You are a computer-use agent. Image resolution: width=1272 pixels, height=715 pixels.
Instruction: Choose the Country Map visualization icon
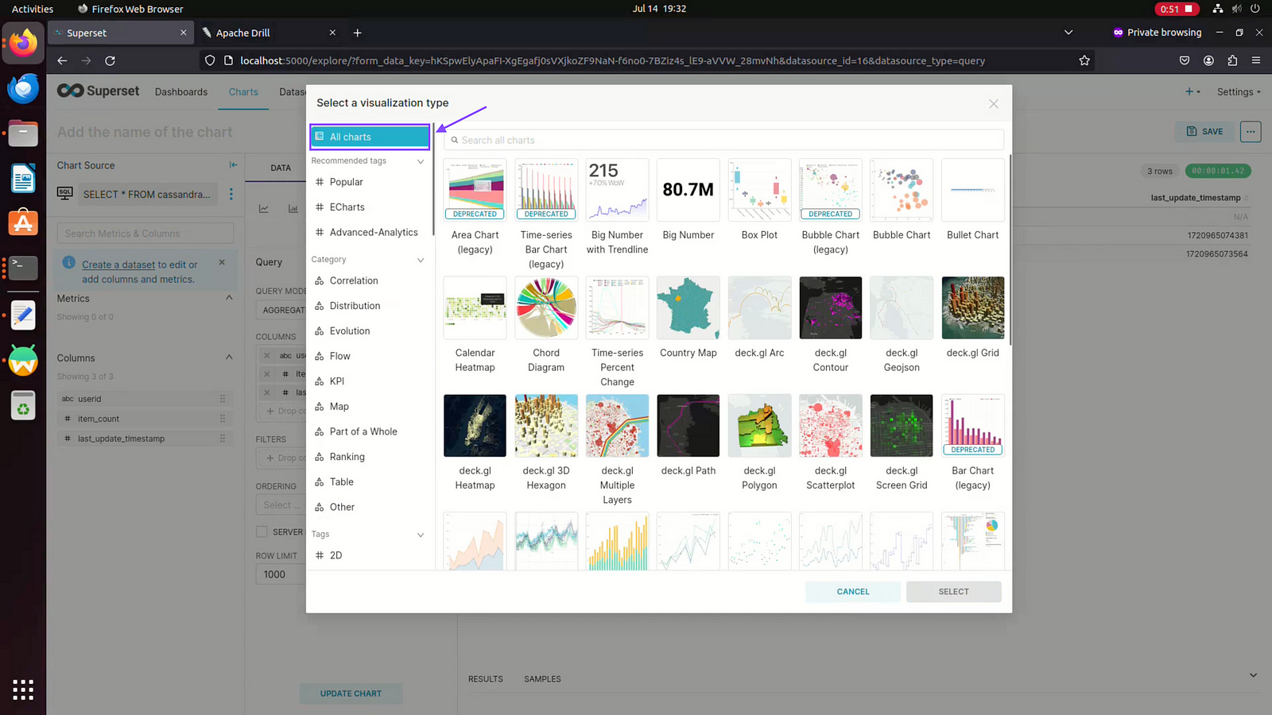point(688,308)
